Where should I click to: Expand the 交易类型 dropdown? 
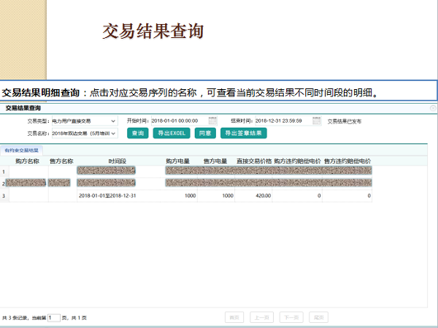(x=113, y=121)
